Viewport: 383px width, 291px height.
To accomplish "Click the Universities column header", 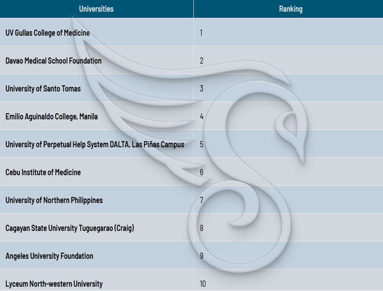I will pyautogui.click(x=96, y=9).
